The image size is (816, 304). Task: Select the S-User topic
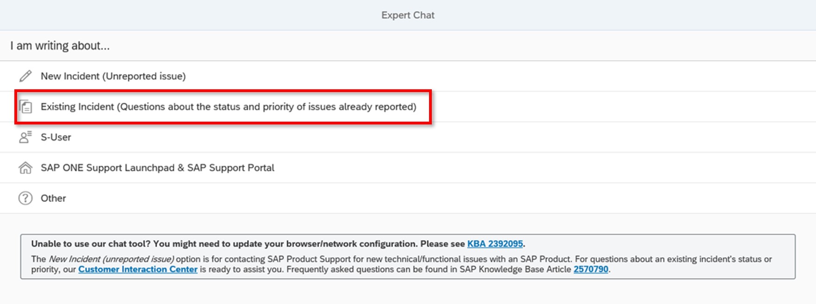coord(408,137)
